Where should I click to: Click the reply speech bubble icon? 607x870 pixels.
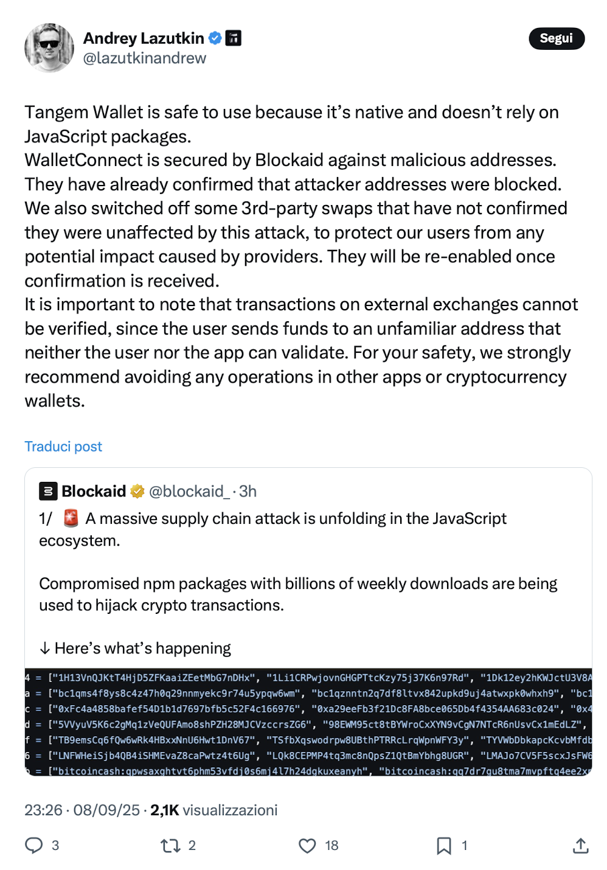tap(34, 845)
